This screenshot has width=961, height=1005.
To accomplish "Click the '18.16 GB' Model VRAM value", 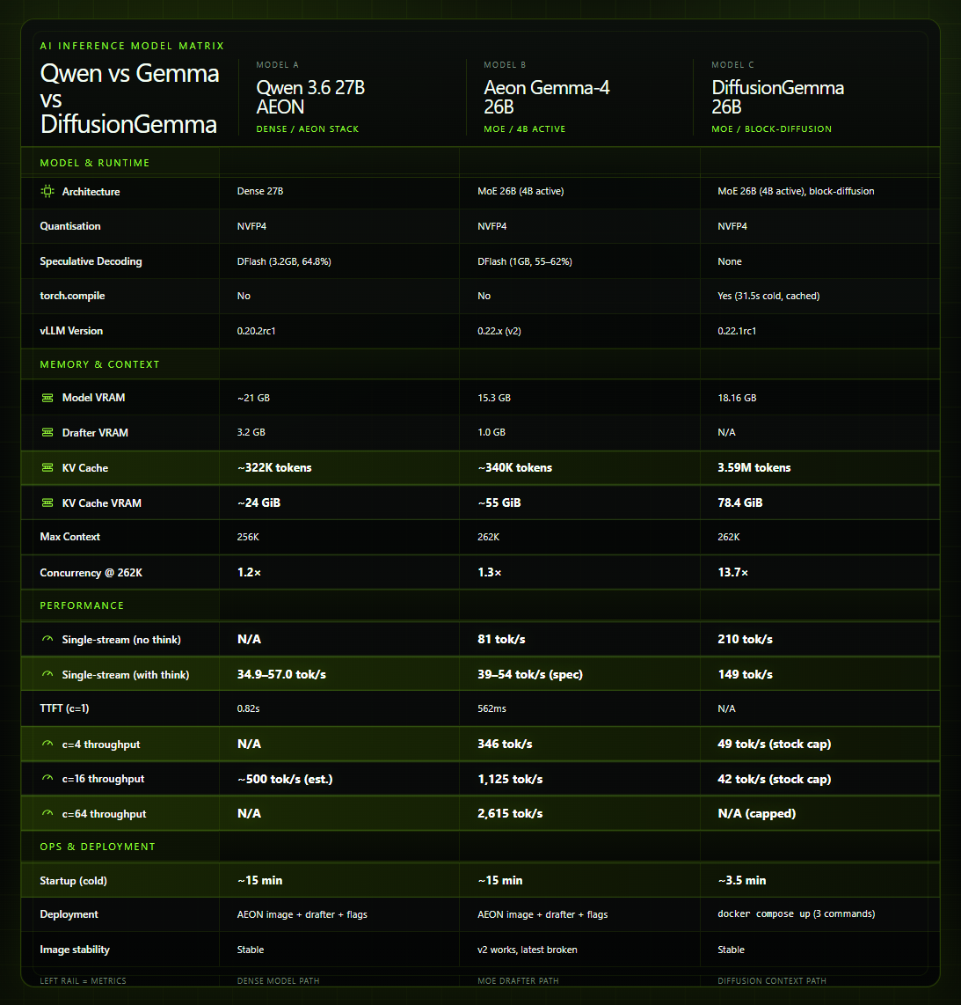I will pyautogui.click(x=737, y=398).
